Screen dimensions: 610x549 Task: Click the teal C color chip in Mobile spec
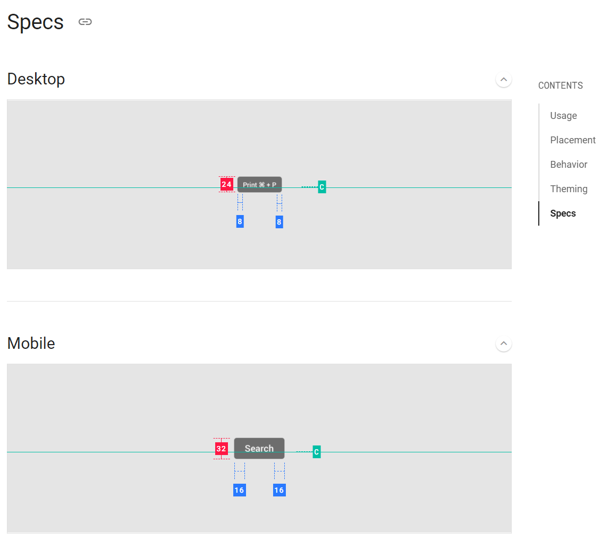317,451
